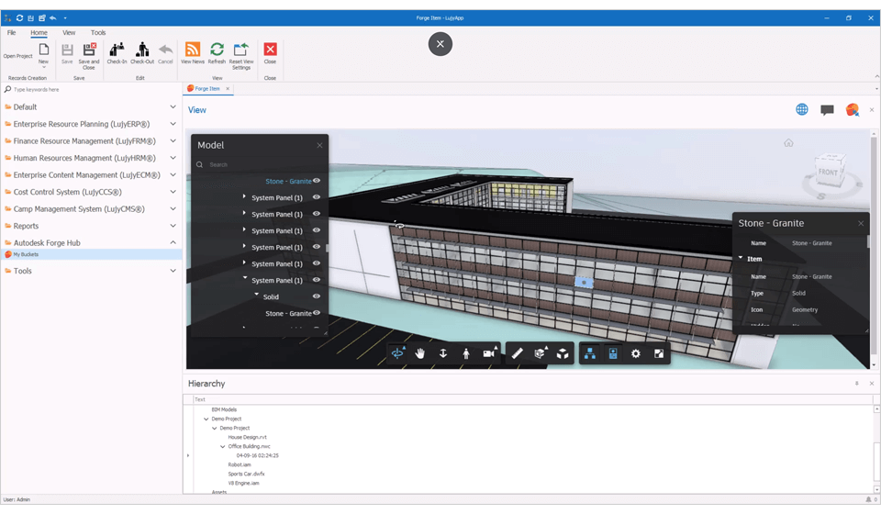881x514 pixels.
Task: Activate the Pan hand tool
Action: pyautogui.click(x=420, y=353)
